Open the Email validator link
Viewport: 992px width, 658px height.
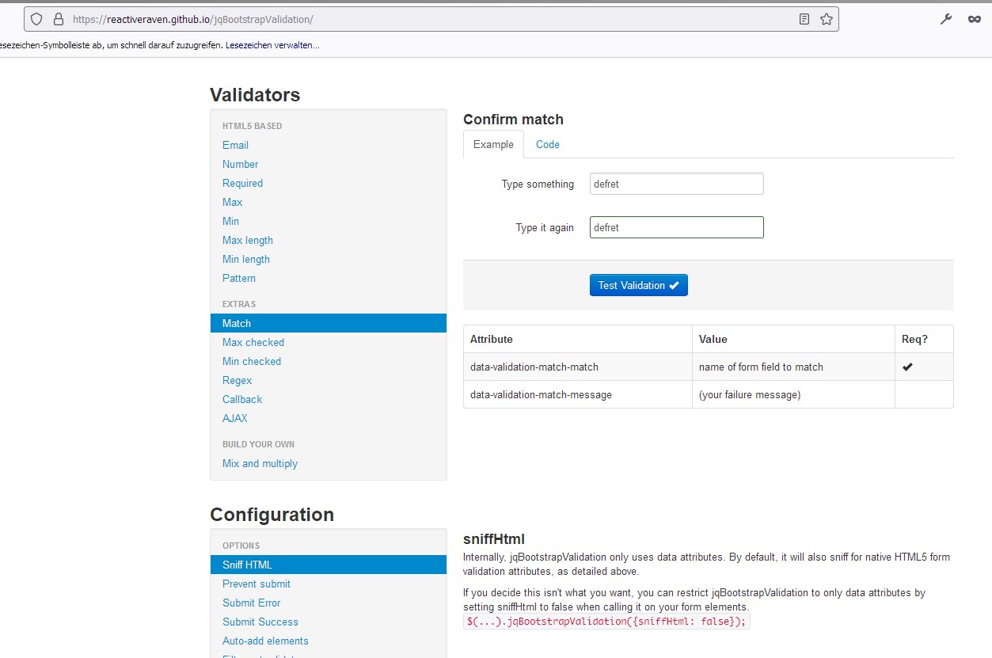[235, 145]
